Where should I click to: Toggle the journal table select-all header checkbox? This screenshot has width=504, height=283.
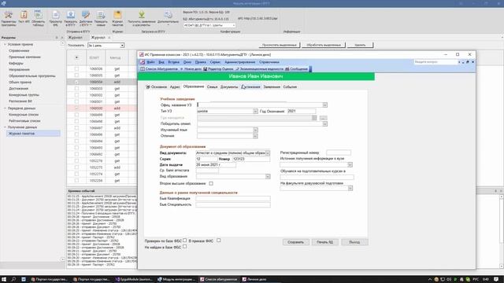pyautogui.click(x=76, y=57)
